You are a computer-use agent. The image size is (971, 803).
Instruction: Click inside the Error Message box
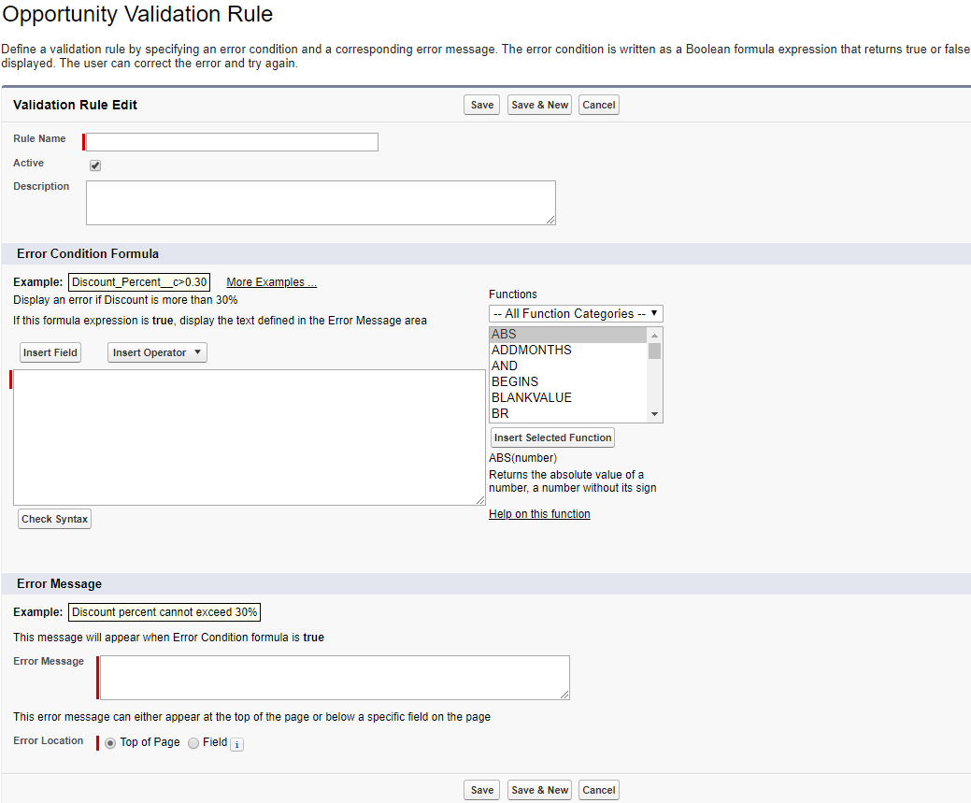pyautogui.click(x=334, y=677)
